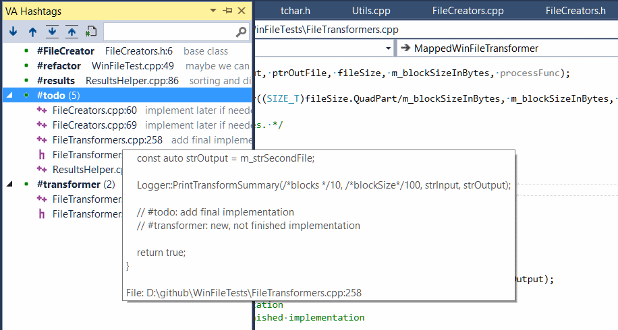
Task: Click the previous hashtag up-arrow icon
Action: pos(32,32)
